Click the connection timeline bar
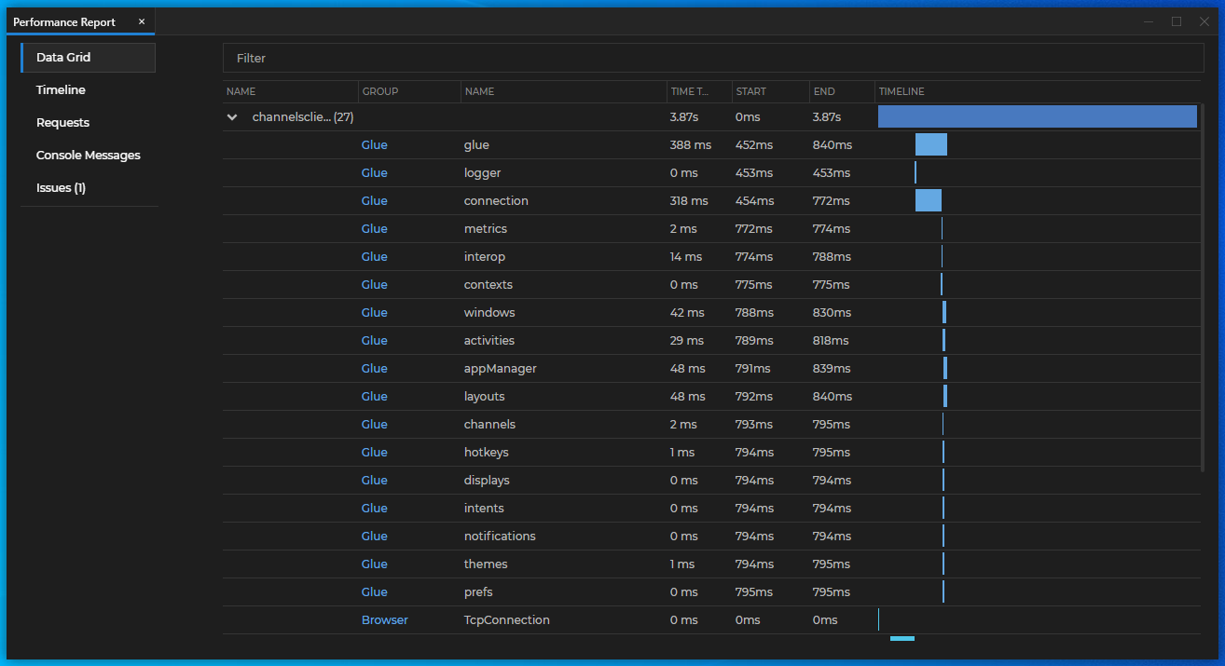Viewport: 1225px width, 666px height. click(929, 200)
